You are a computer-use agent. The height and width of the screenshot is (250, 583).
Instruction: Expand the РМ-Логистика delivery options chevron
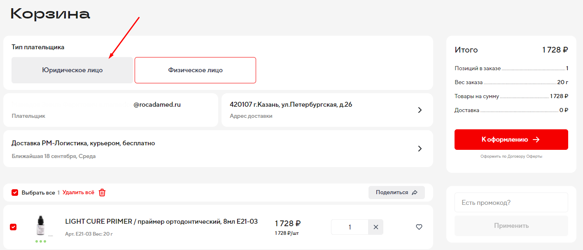click(x=420, y=149)
